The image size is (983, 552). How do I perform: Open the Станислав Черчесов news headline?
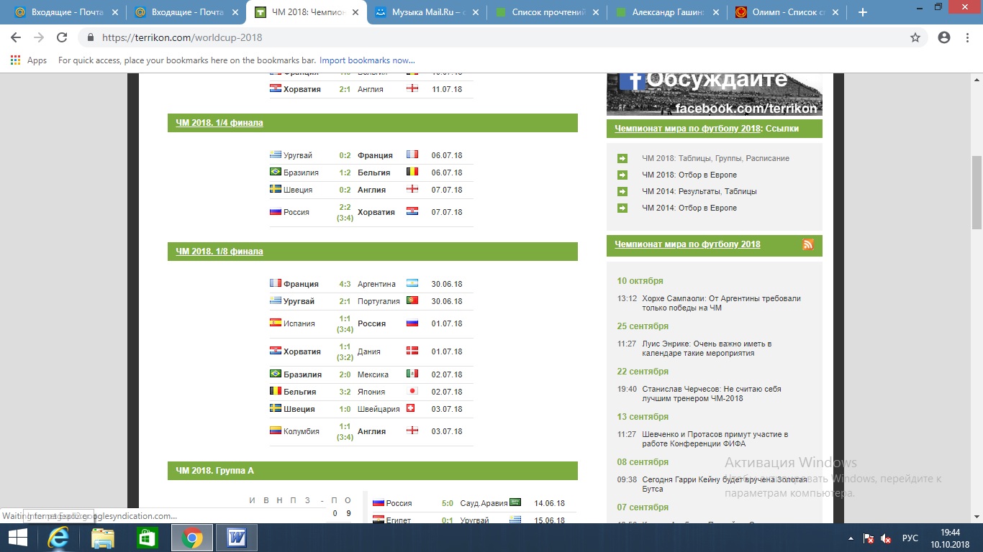[x=712, y=394]
